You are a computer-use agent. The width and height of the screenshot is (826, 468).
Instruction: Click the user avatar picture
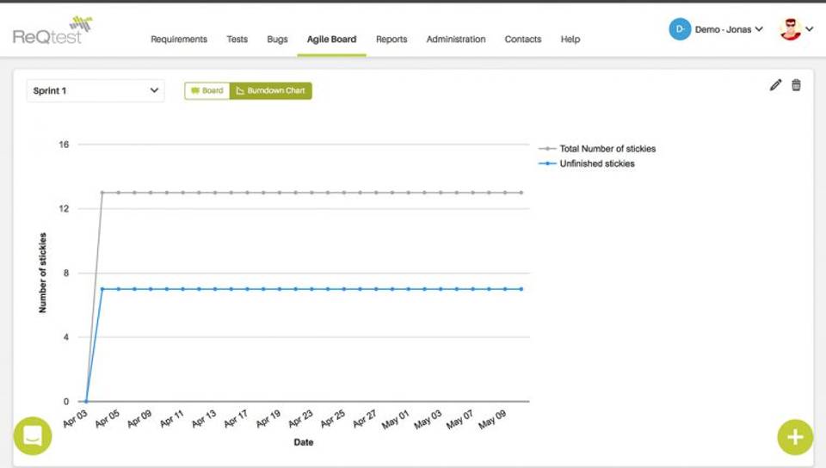pos(790,29)
